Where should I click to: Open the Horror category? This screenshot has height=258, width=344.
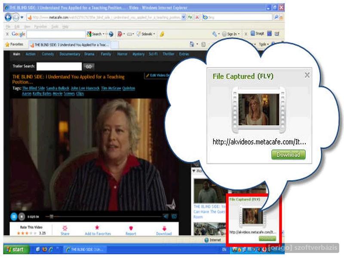click(x=122, y=54)
